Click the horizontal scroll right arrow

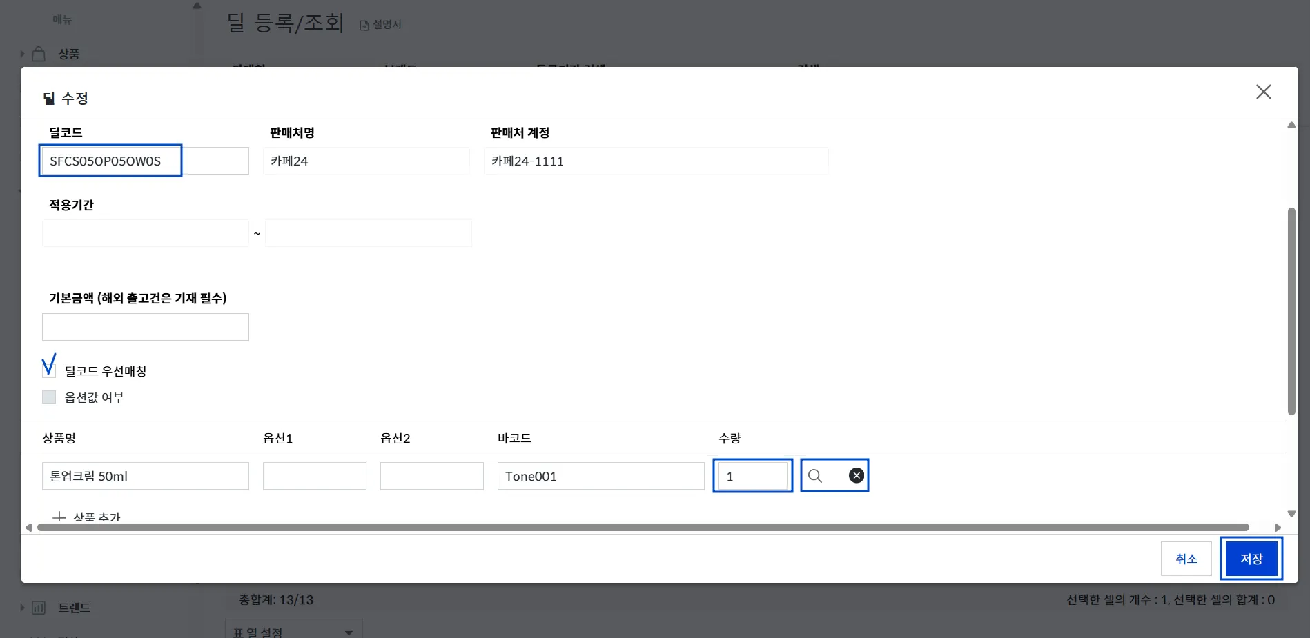[1278, 528]
